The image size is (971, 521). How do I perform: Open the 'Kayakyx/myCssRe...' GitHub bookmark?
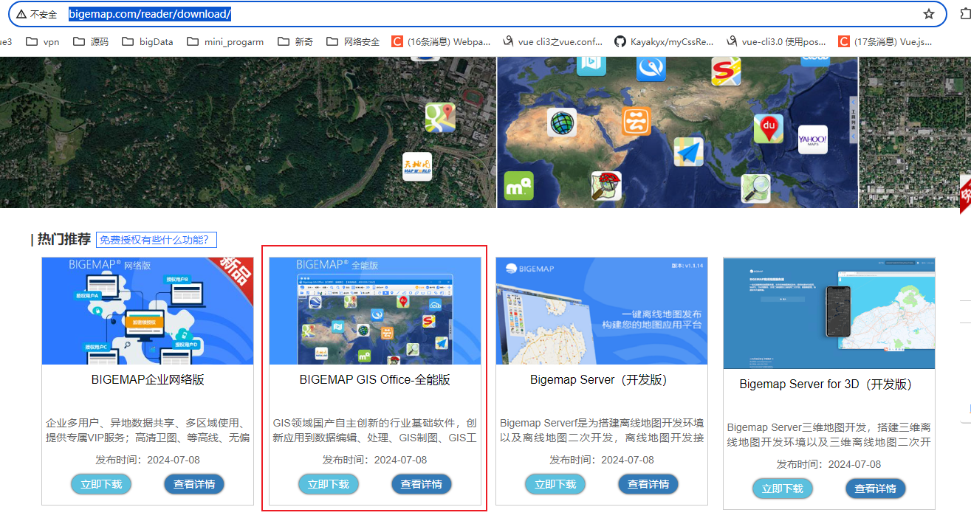(x=665, y=42)
